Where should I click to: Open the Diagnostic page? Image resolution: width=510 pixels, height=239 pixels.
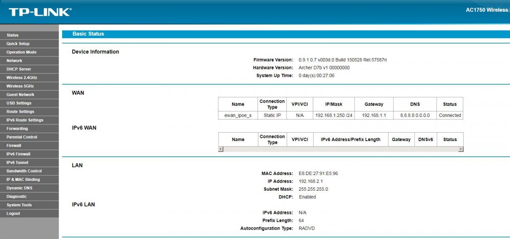[29, 196]
